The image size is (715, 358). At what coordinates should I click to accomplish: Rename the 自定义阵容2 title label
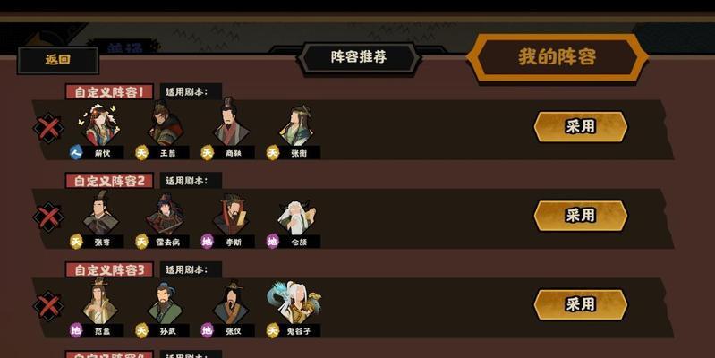(x=109, y=181)
